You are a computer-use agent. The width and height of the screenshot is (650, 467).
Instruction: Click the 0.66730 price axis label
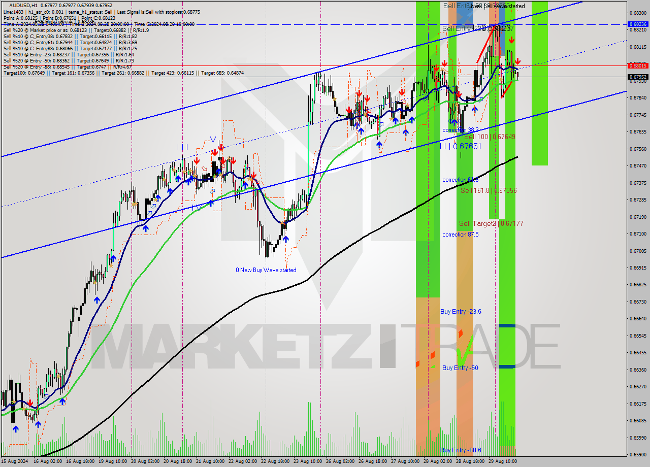(638, 302)
